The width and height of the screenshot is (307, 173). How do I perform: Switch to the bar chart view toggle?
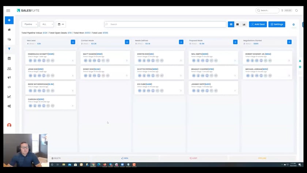coord(244,24)
